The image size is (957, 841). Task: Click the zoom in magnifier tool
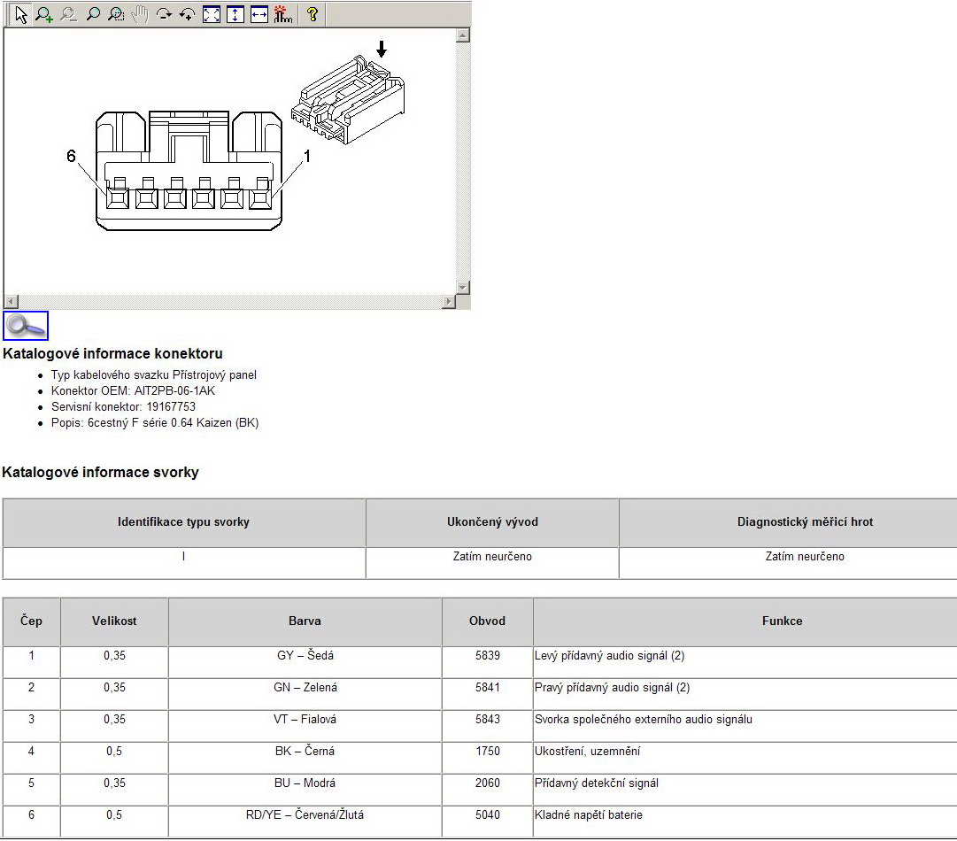click(44, 14)
